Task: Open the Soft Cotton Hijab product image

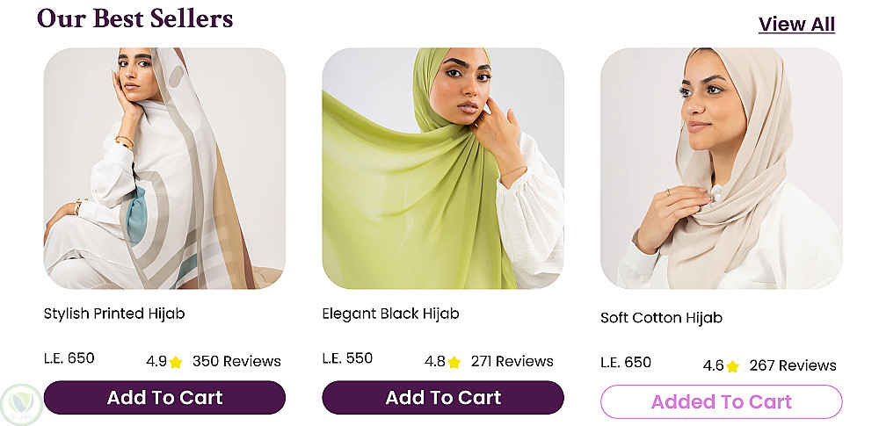Action: (721, 169)
